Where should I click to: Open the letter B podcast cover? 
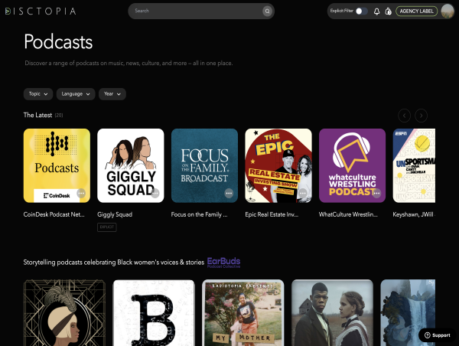coord(154,312)
